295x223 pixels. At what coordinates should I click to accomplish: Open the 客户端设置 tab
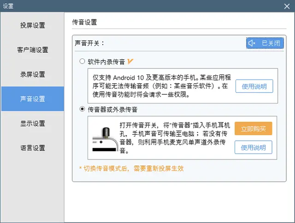(x=33, y=50)
